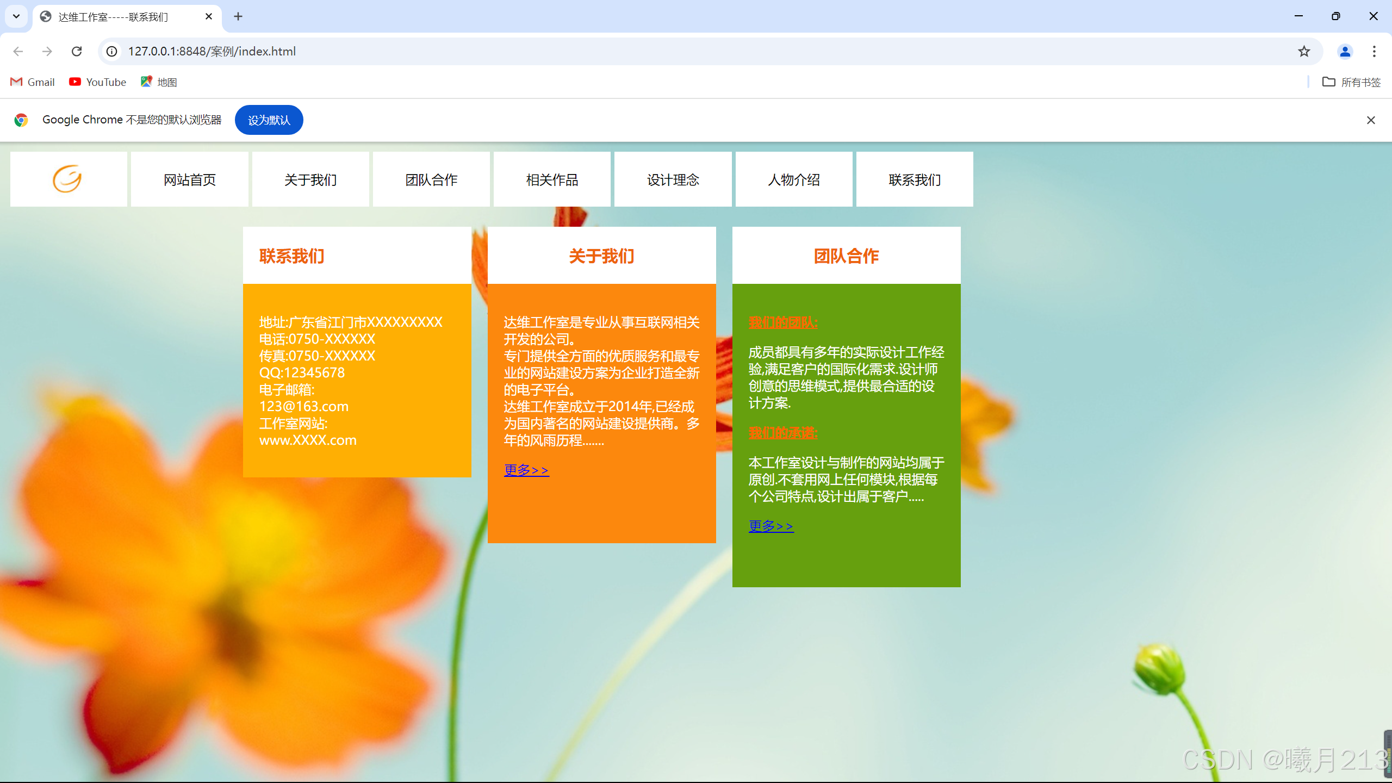
Task: Open the 地图 maps bookmark
Action: click(x=159, y=82)
